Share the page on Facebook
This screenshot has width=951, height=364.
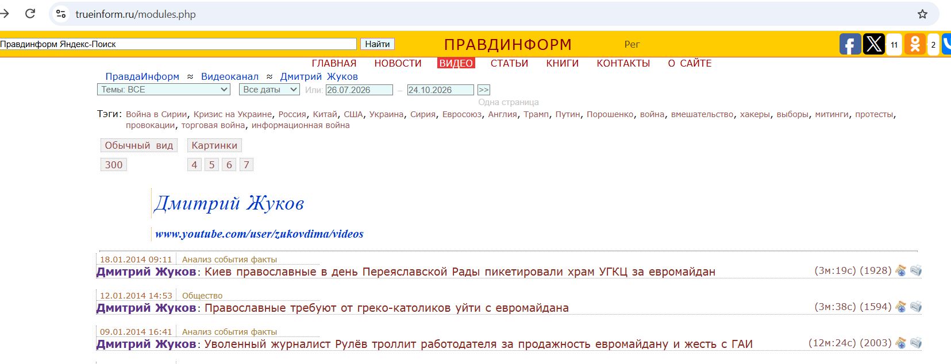click(x=850, y=44)
